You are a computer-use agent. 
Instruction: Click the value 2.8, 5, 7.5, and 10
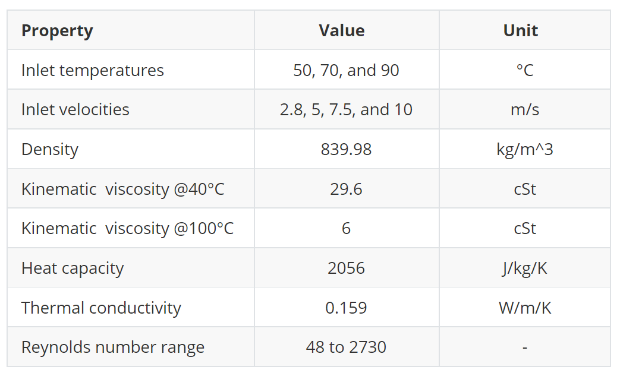(346, 109)
